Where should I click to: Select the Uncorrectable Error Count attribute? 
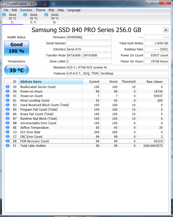(x=38, y=123)
